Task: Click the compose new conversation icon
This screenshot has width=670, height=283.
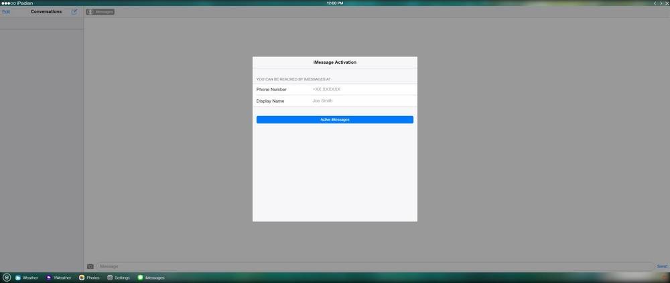Action: [74, 11]
